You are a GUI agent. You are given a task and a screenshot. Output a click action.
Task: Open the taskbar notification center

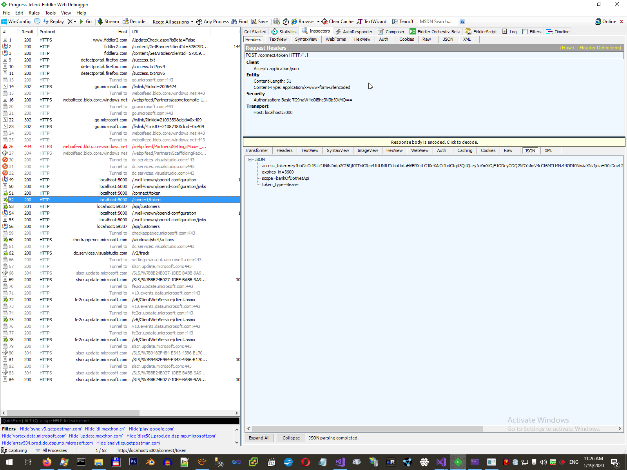[615, 463]
